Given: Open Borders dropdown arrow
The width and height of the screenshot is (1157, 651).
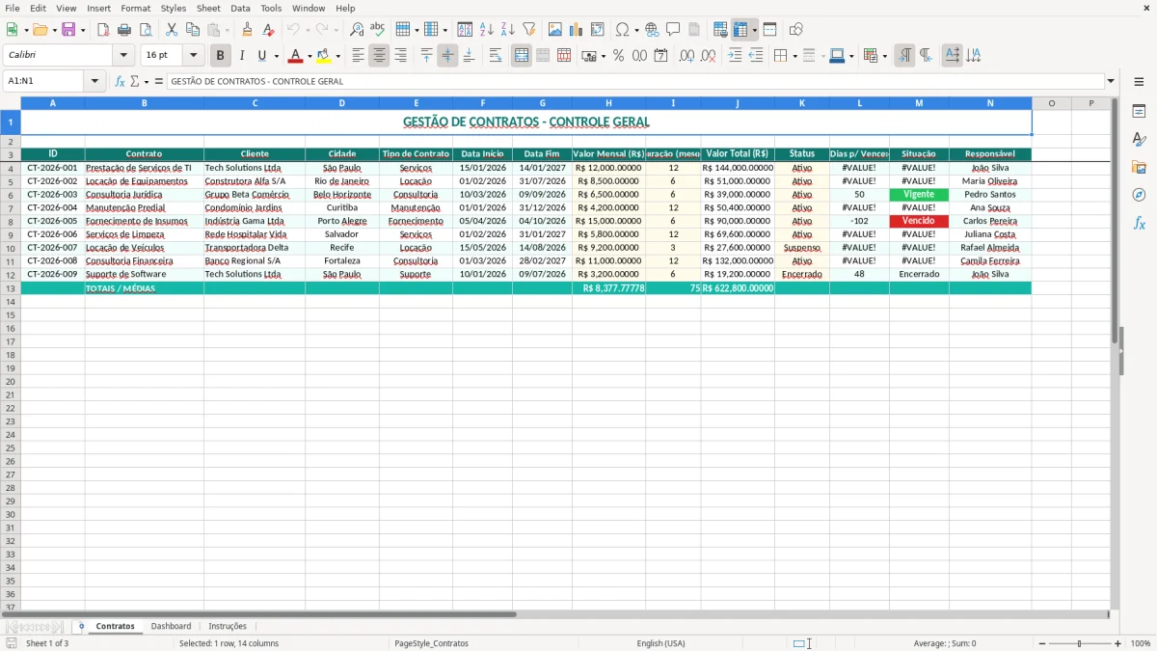Looking at the screenshot, I should point(794,56).
